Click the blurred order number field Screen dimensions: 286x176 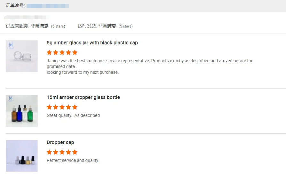coord(48,6)
